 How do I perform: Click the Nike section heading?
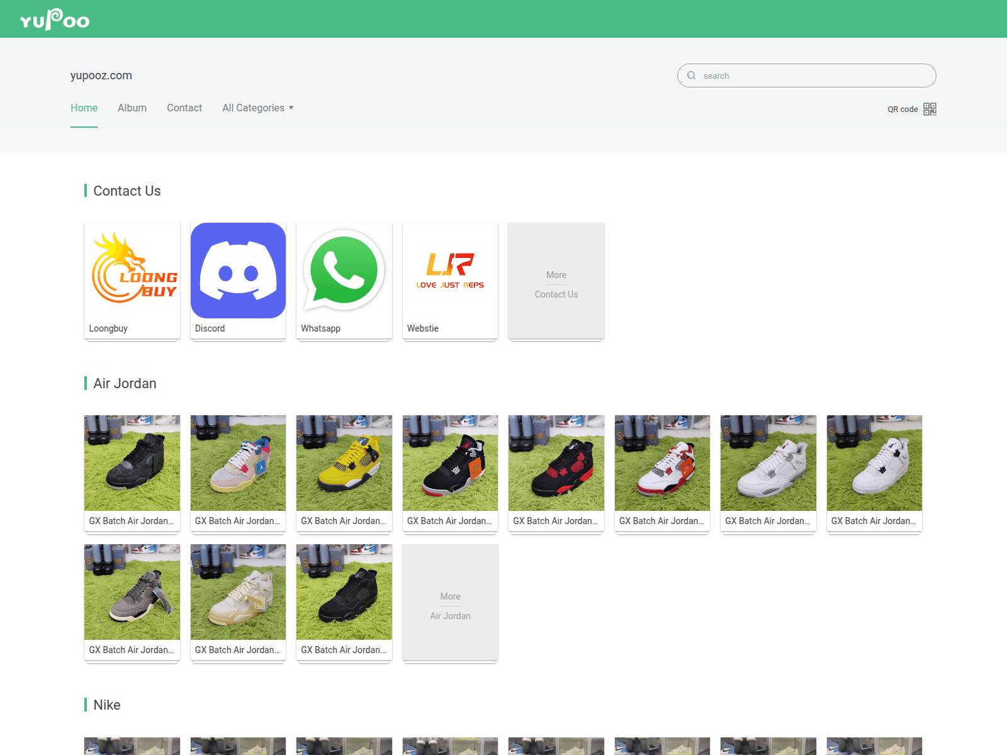(107, 705)
